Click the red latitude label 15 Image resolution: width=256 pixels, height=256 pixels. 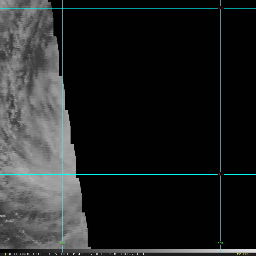[x=220, y=174]
